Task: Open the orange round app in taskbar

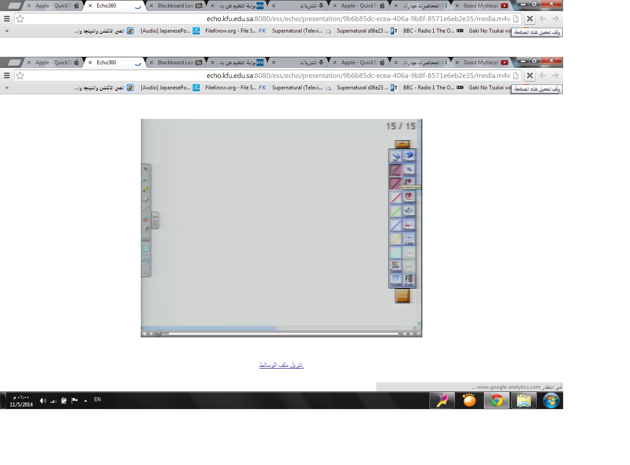Action: point(469,401)
